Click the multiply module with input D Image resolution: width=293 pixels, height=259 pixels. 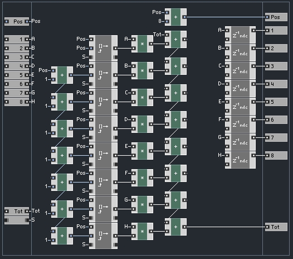pos(142,124)
